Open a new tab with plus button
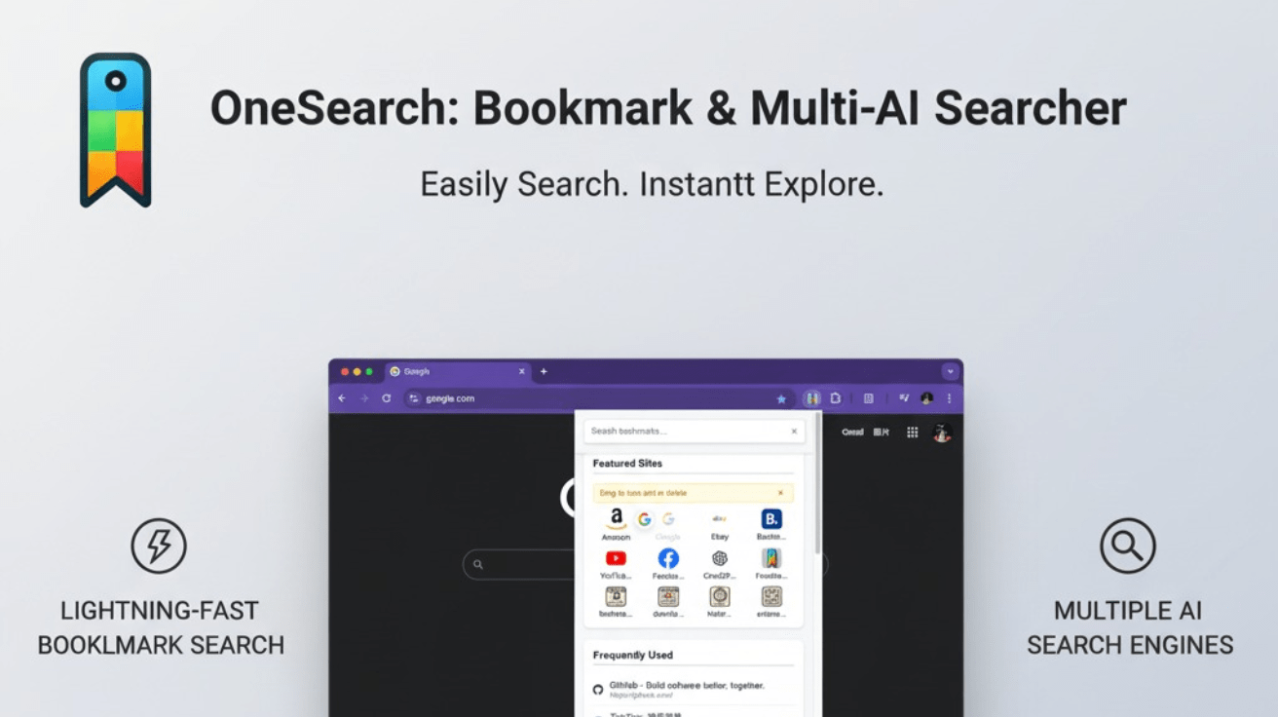Viewport: 1278px width, 717px height. tap(544, 371)
